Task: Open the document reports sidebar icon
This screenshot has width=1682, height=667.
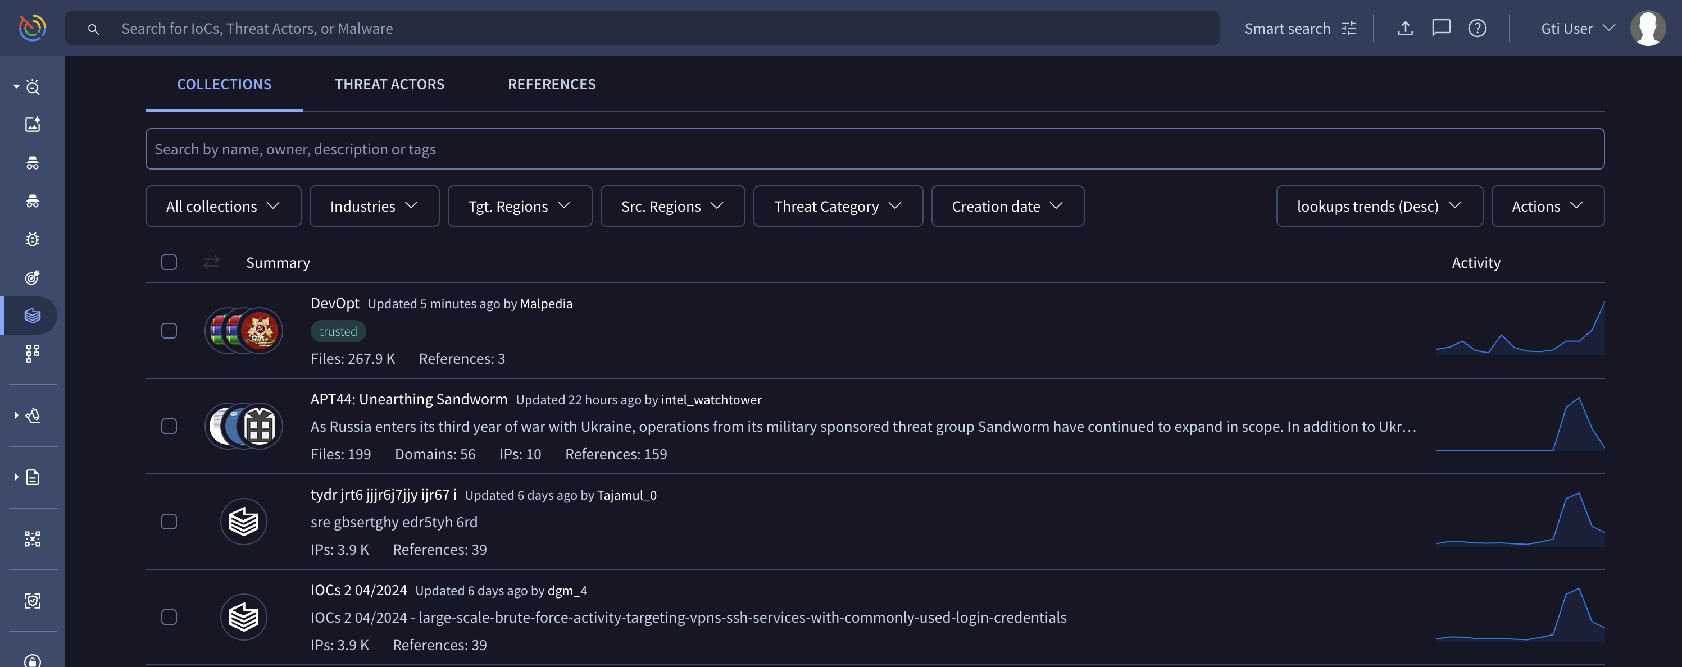Action: click(33, 477)
